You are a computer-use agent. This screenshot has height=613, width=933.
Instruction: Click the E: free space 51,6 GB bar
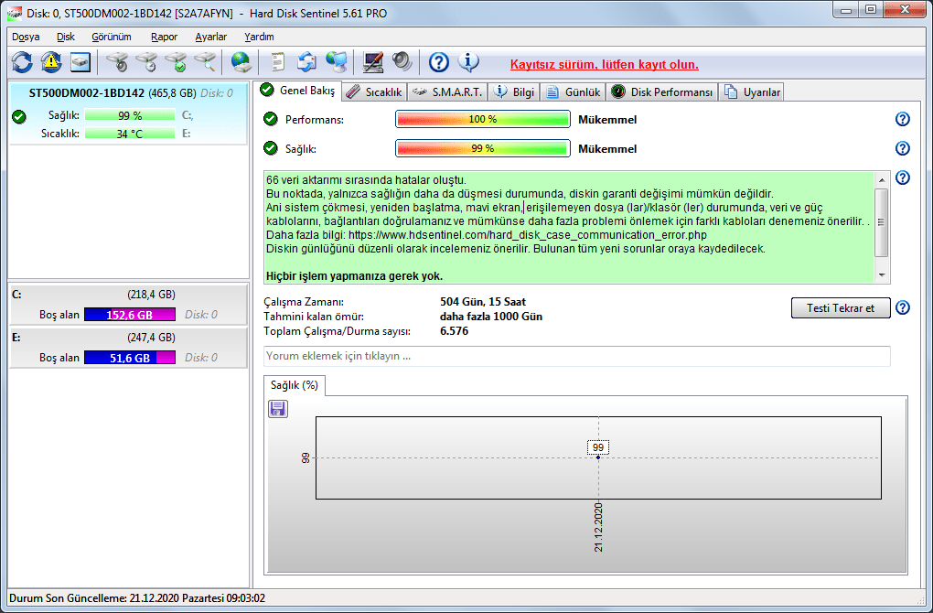pyautogui.click(x=130, y=357)
